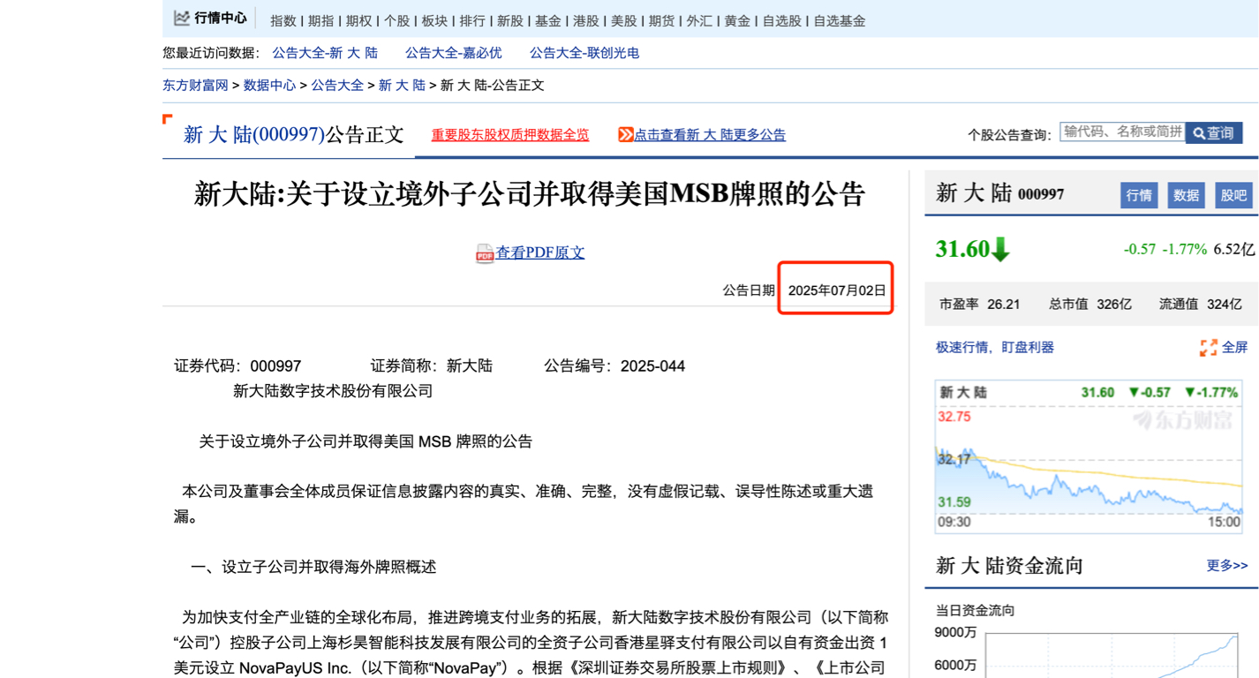
Task: Click the 行情中心 chart icon
Action: (x=182, y=18)
